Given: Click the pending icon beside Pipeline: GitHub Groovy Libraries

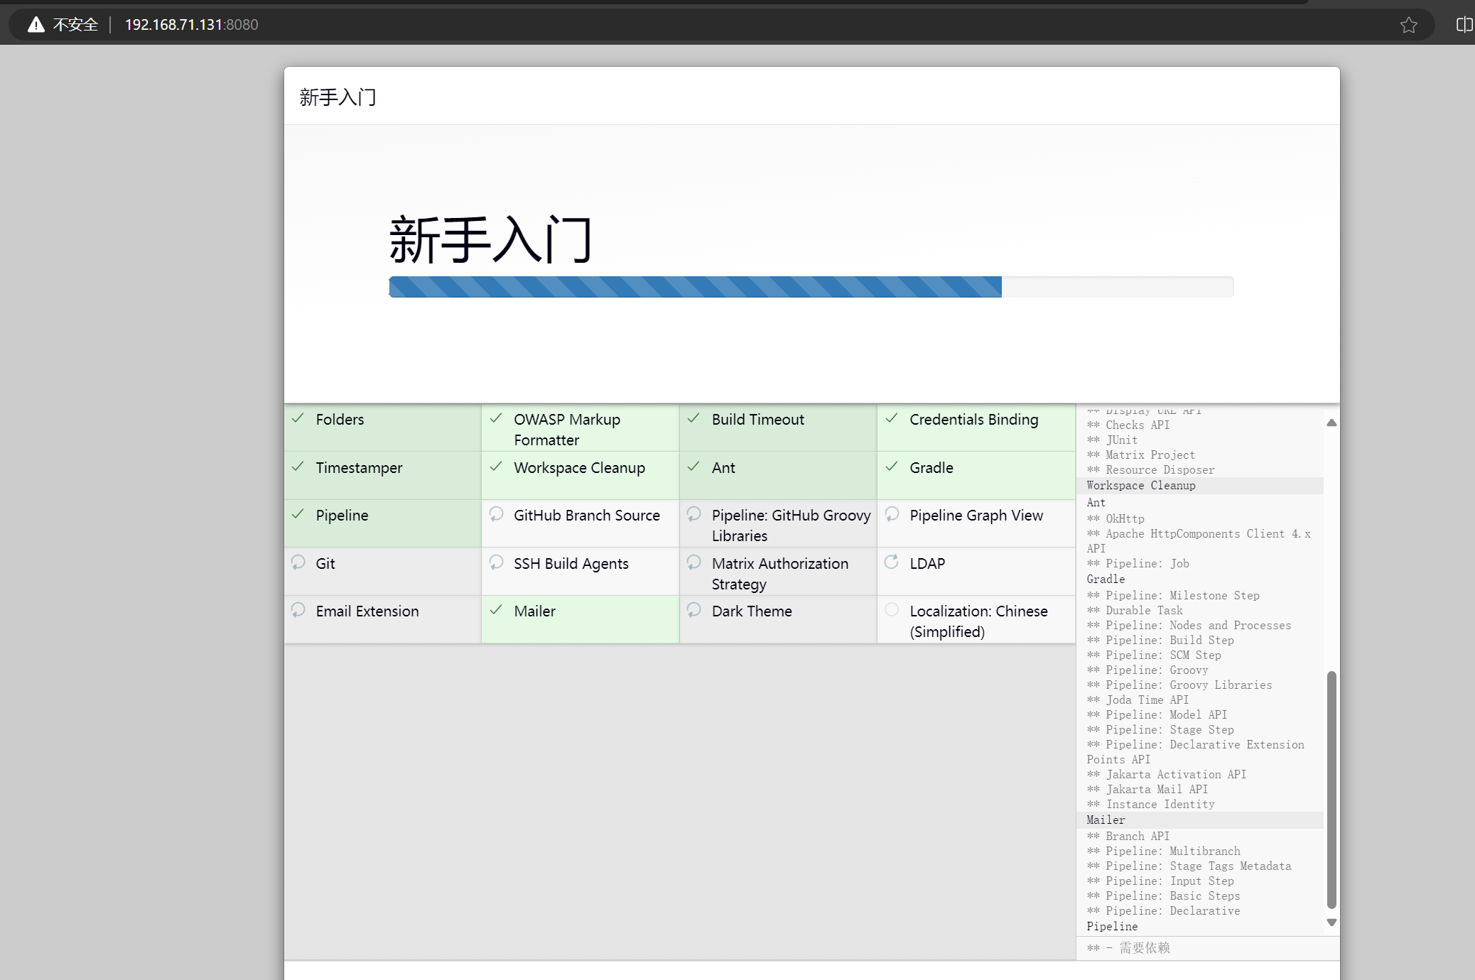Looking at the screenshot, I should click(694, 514).
